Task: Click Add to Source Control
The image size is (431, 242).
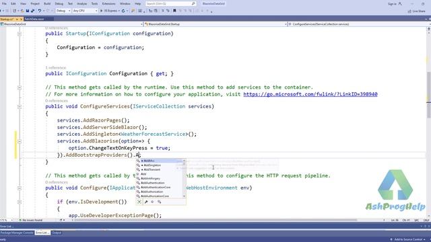Action: click(x=407, y=239)
